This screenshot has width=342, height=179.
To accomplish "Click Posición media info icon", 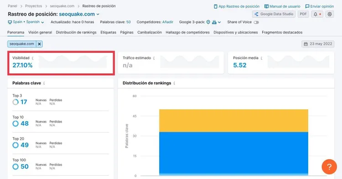I will pos(261,58).
